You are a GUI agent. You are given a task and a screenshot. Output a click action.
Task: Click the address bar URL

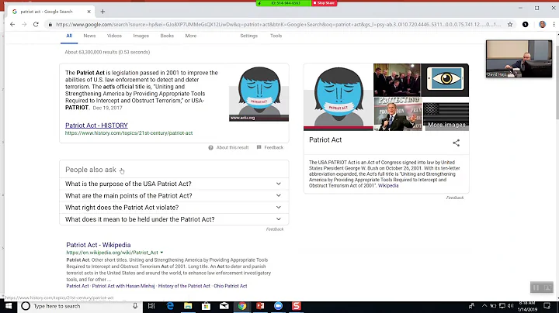point(278,24)
